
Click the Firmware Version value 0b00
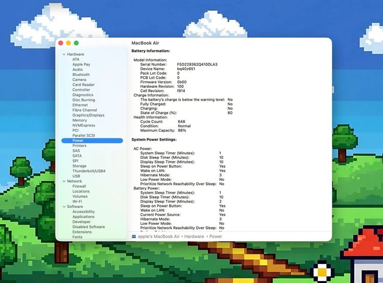pos(182,82)
